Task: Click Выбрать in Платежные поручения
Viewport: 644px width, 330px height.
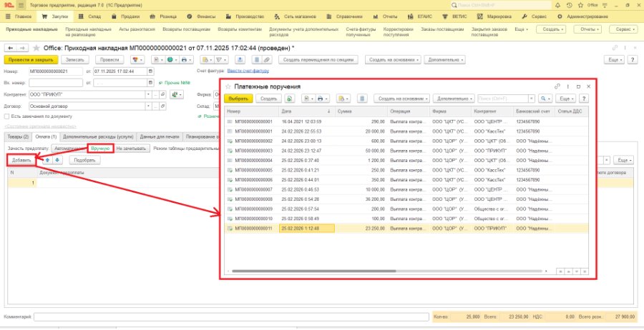Action: coord(238,99)
